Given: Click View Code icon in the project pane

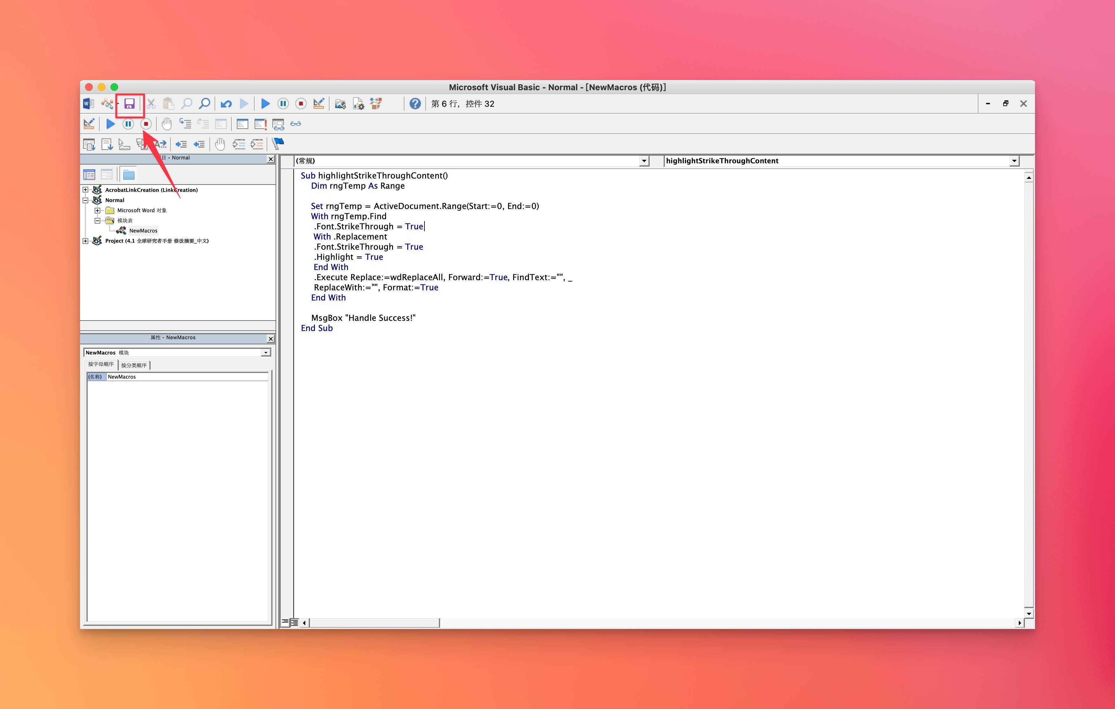Looking at the screenshot, I should (x=89, y=175).
